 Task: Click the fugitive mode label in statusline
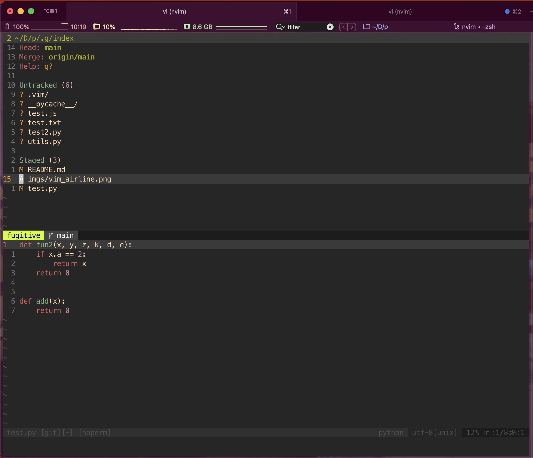(23, 236)
